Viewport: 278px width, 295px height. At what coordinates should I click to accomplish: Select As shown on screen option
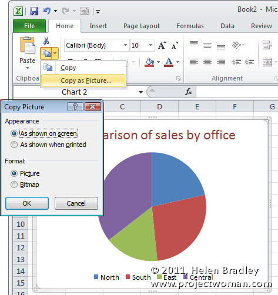point(44,133)
